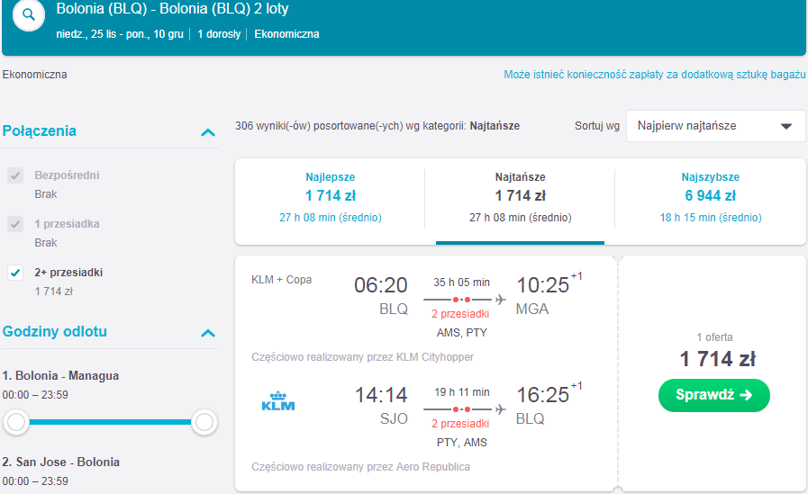Open the Najpierw najtańsze sort dropdown
This screenshot has width=808, height=494.
click(715, 126)
